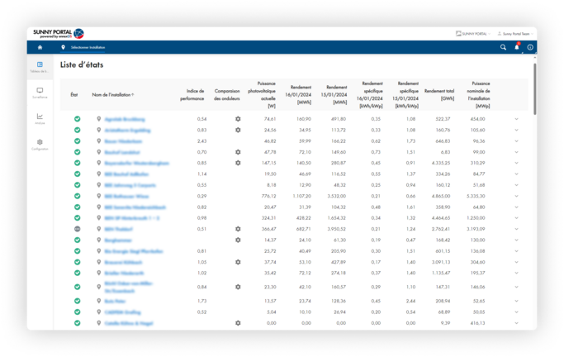Sort by Nom de l'installation column header
The width and height of the screenshot is (564, 357).
113,95
